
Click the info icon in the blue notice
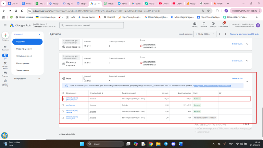click(67, 86)
